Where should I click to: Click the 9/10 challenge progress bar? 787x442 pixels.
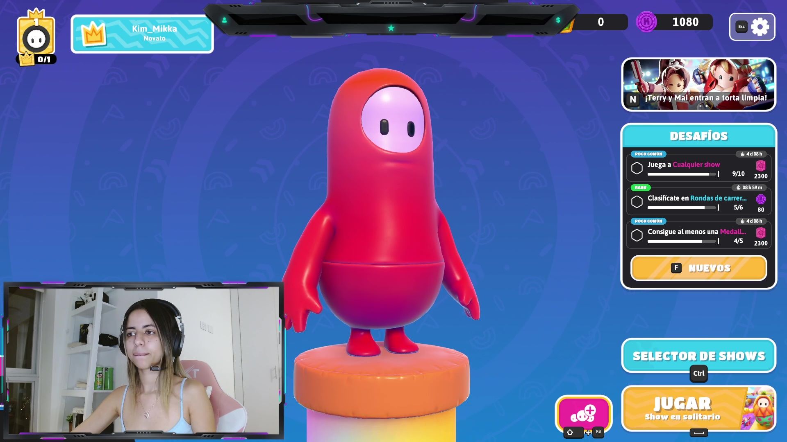tap(682, 174)
